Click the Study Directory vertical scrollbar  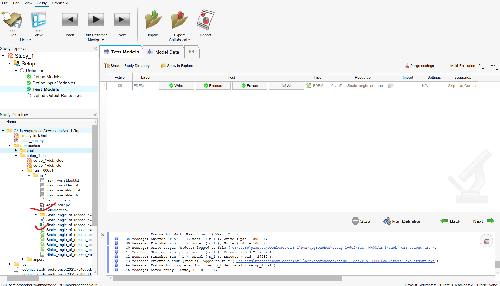pos(95,176)
